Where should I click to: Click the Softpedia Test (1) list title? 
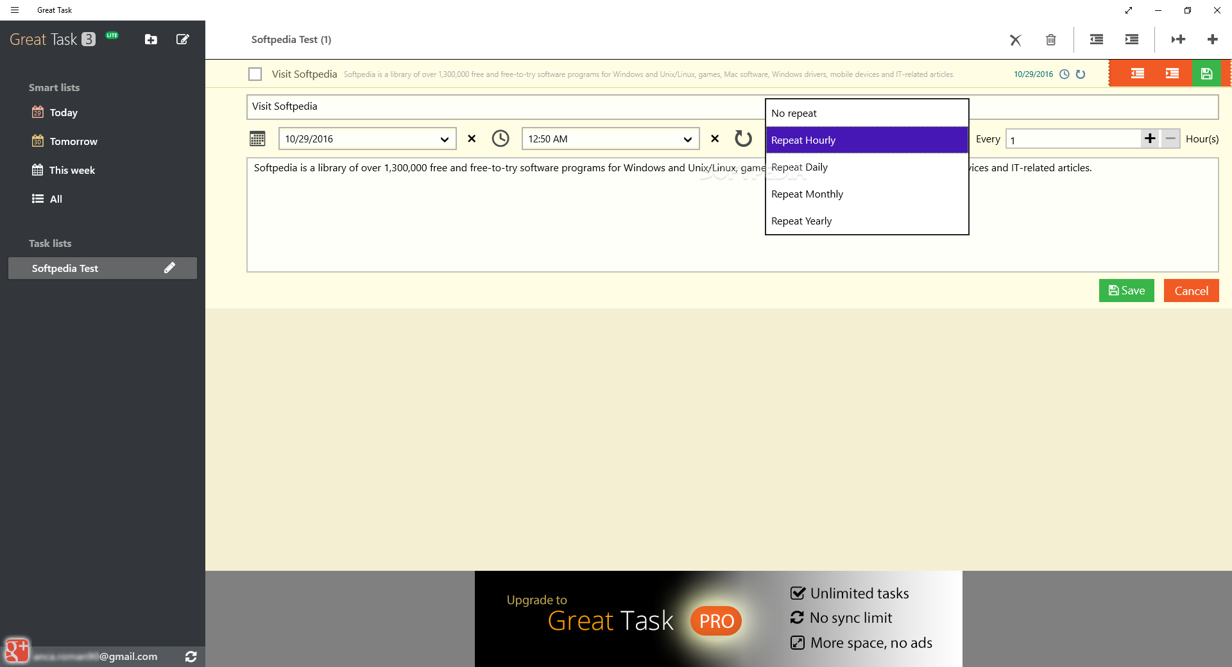click(x=291, y=40)
